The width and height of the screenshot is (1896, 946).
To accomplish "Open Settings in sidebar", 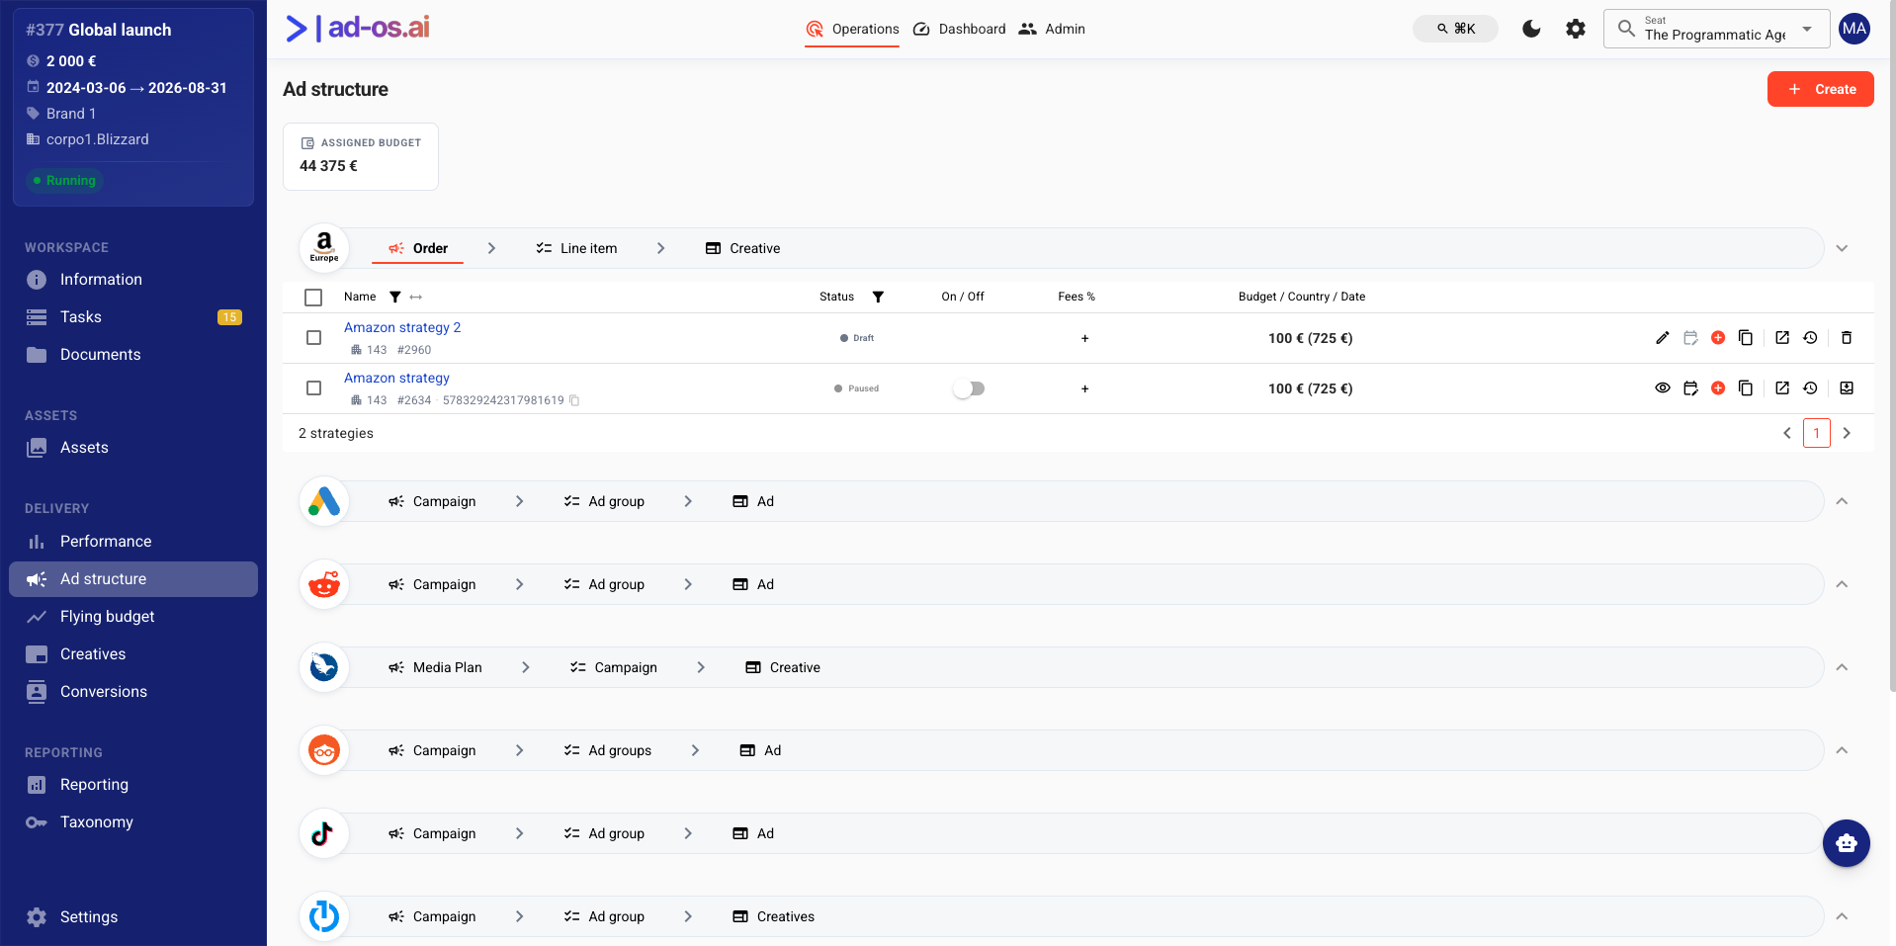I will [133, 917].
